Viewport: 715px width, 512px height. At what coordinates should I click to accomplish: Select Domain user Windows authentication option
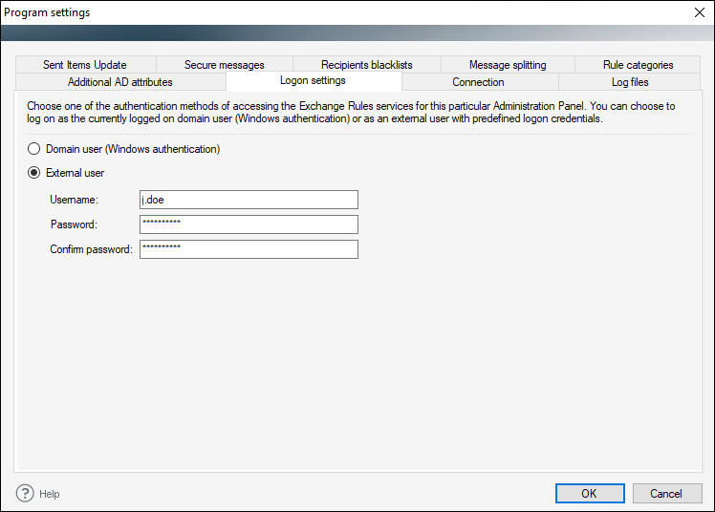click(x=33, y=149)
